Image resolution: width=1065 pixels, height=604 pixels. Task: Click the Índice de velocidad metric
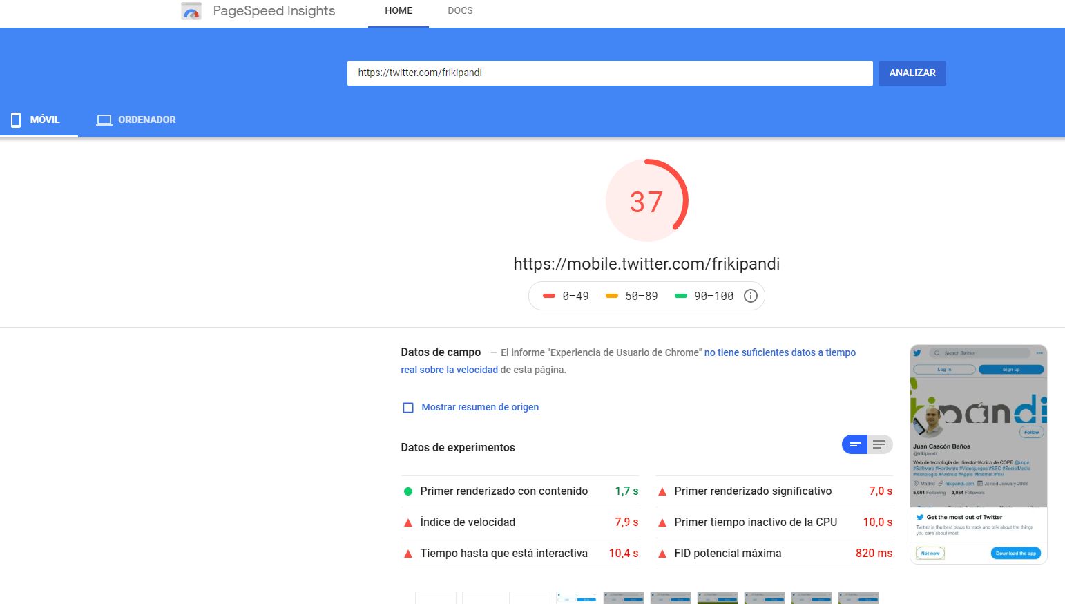[468, 522]
